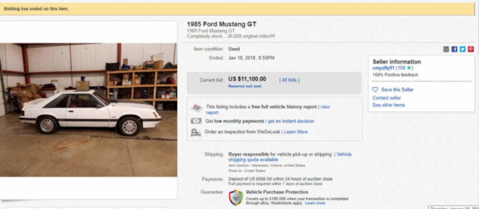Share listing on Twitter
The image size is (479, 209).
click(x=462, y=49)
